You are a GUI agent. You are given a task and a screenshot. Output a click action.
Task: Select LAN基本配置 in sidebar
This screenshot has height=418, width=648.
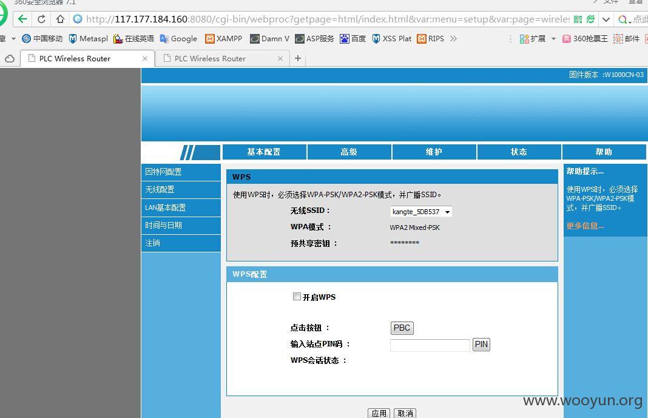(x=181, y=207)
